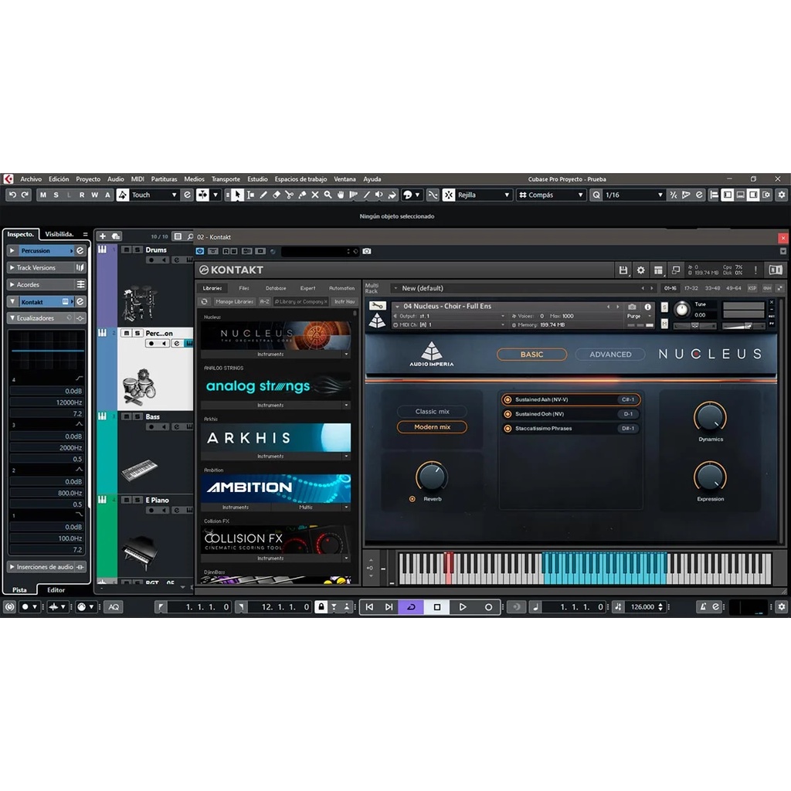Enable the Sustained Ooh (NV) articulation
The height and width of the screenshot is (791, 791).
[508, 414]
